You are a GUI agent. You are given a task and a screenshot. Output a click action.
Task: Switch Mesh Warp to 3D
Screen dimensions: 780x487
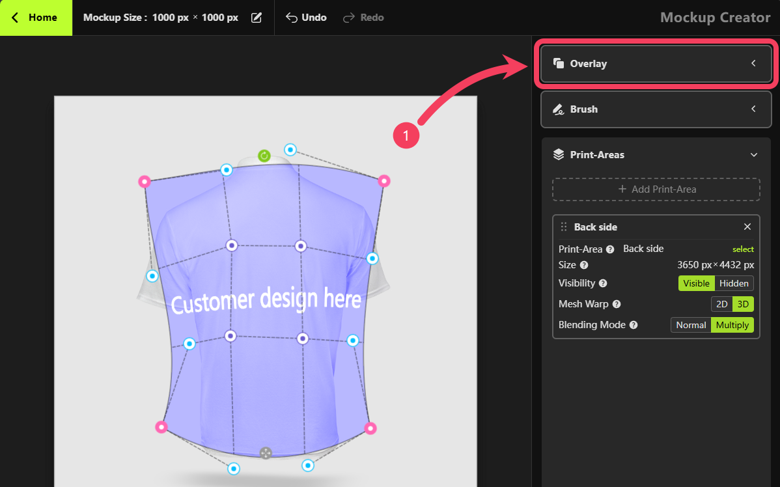(743, 304)
